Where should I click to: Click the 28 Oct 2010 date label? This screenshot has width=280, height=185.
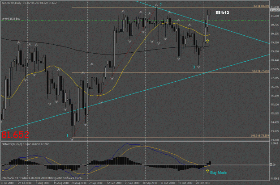click(203, 183)
